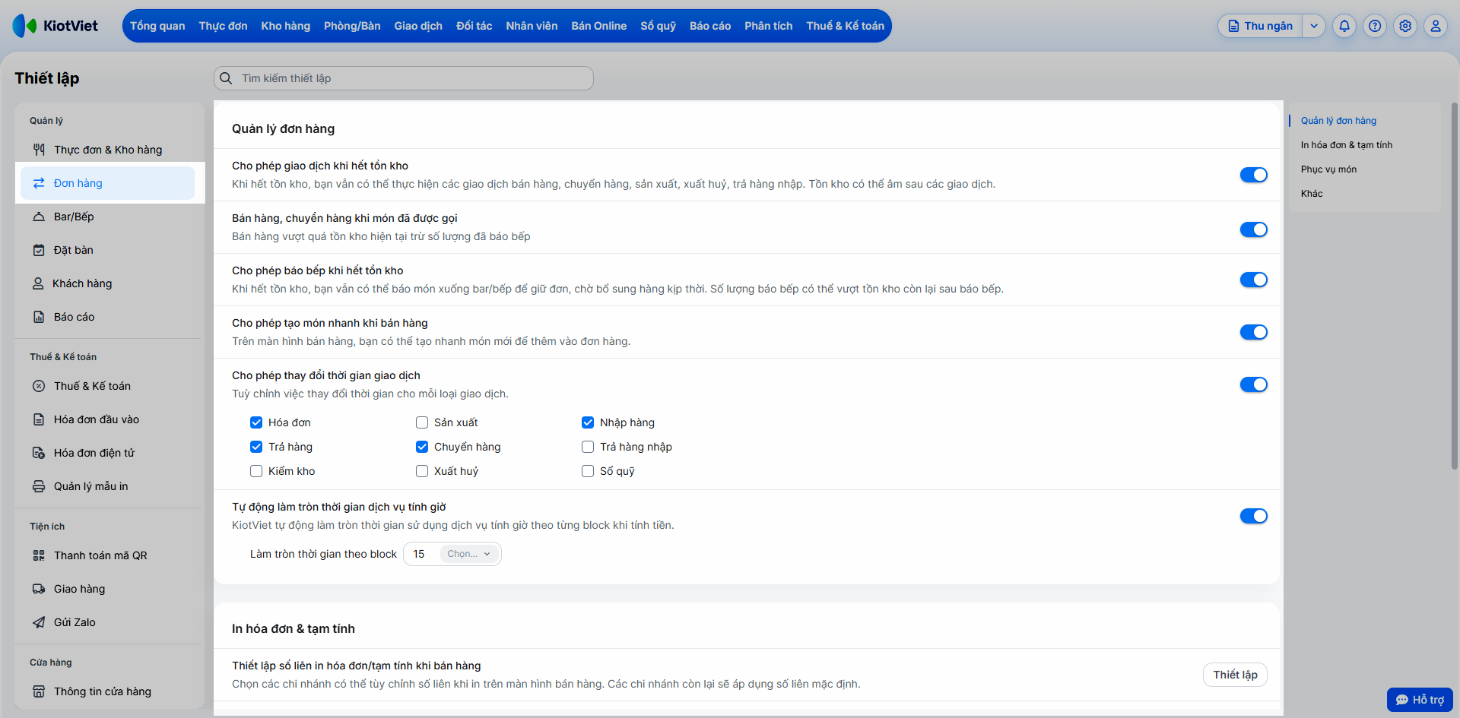Open the Đối tác menu
The height and width of the screenshot is (718, 1460).
point(474,26)
